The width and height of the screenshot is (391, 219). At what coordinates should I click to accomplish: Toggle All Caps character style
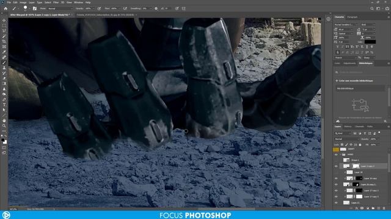(347, 47)
